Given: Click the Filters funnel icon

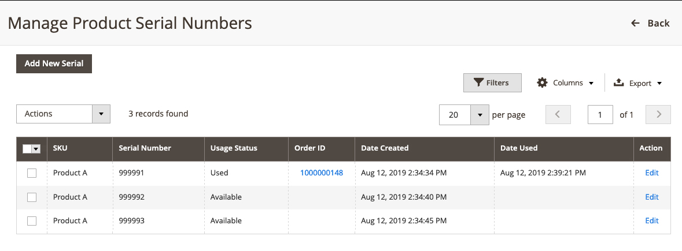Looking at the screenshot, I should 478,83.
